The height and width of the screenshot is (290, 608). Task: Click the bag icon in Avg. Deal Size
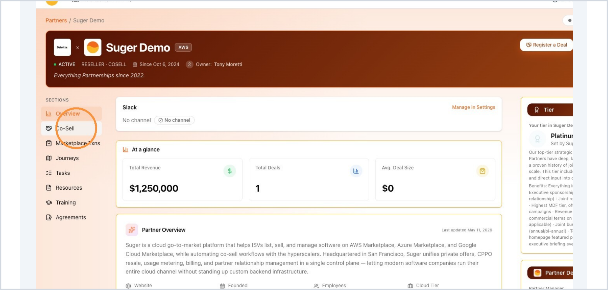pyautogui.click(x=482, y=171)
